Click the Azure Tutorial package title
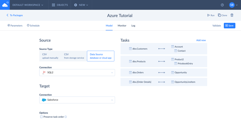Screen dimensions: 241x138 pos(120,15)
